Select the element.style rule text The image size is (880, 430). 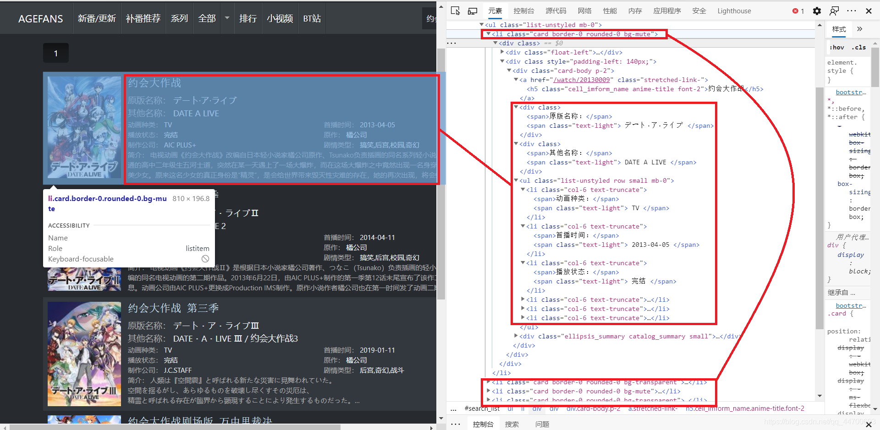click(841, 66)
